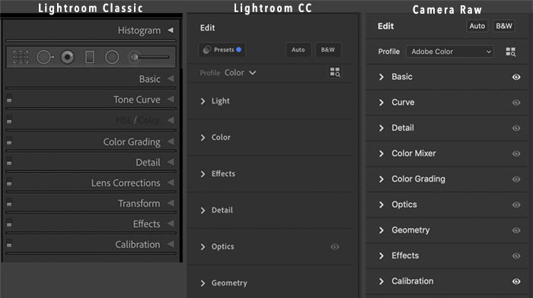Expand the Light section chevron

tap(203, 101)
